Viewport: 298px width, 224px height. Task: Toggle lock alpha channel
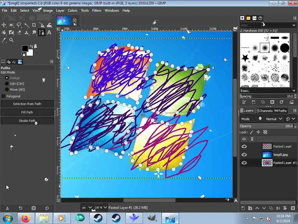coord(265,132)
